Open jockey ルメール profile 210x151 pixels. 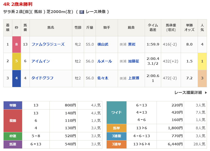tap(105, 61)
